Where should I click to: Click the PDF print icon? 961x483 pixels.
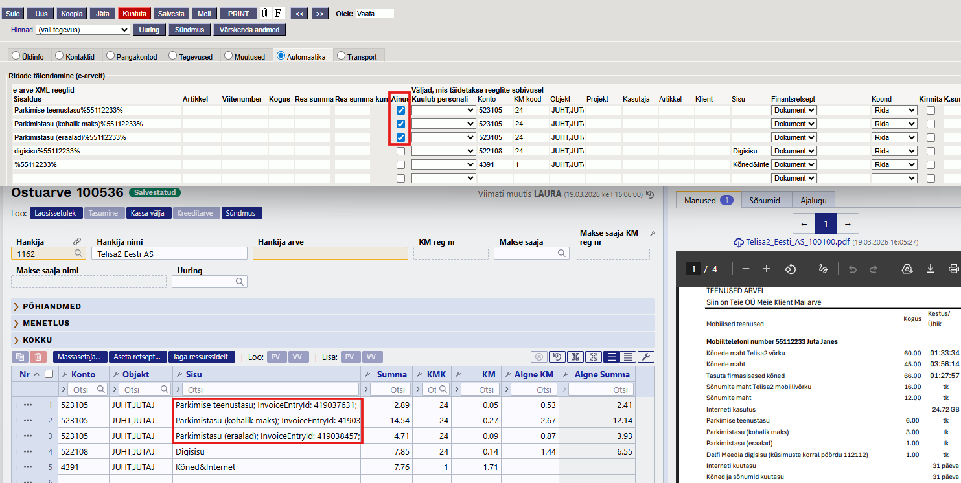click(x=953, y=269)
